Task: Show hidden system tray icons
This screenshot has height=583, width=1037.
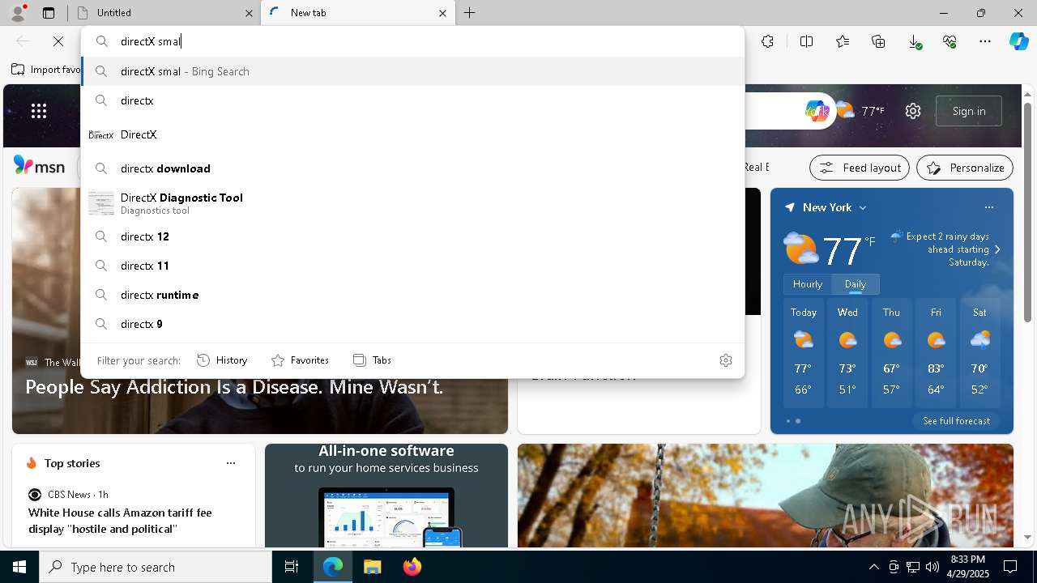Action: click(873, 567)
